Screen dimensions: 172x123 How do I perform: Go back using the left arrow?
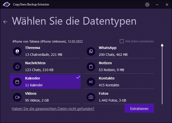[5, 22]
